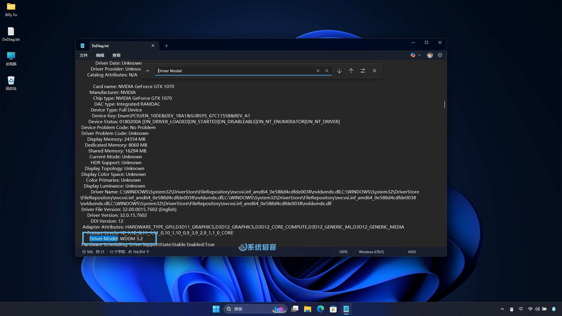This screenshot has width=562, height=316.
Task: Click the DAC type: Integrated RAMDAC line
Action: tap(127, 104)
